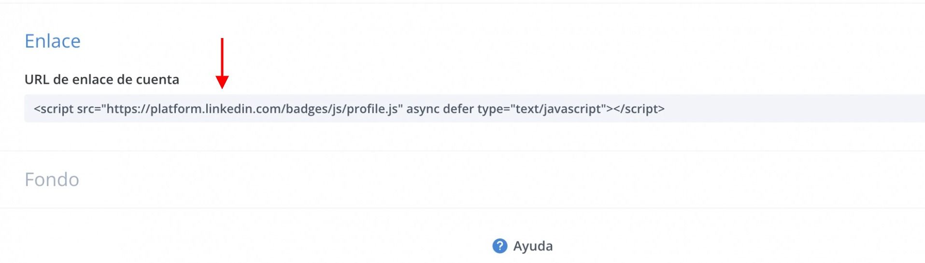This screenshot has height=263, width=925.
Task: Click the opening <script tag text
Action: coord(54,109)
